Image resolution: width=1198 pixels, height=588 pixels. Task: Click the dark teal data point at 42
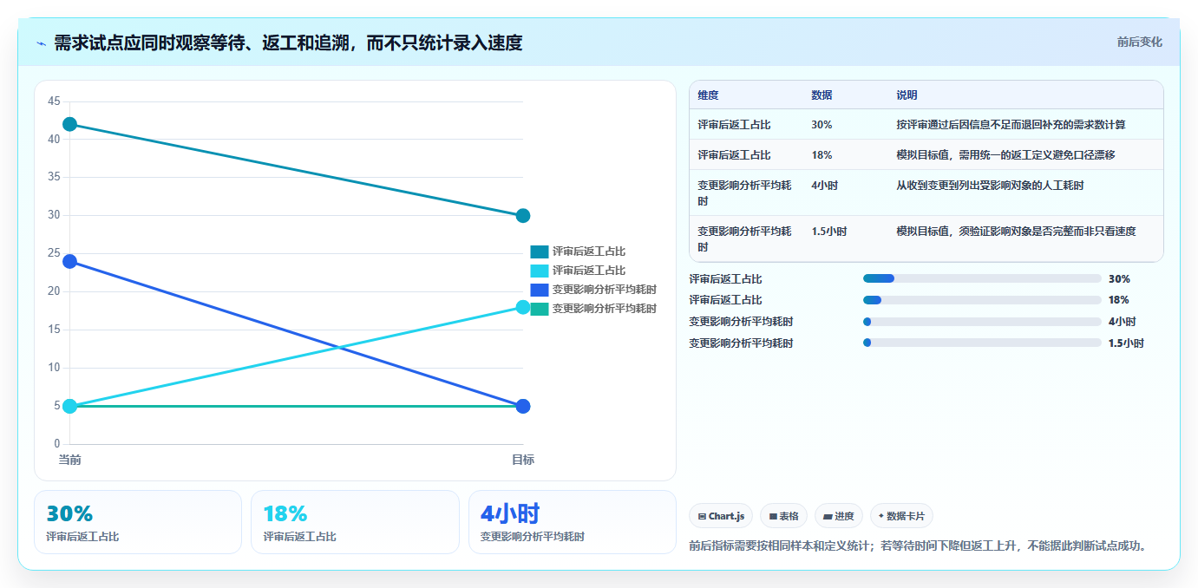point(69,124)
